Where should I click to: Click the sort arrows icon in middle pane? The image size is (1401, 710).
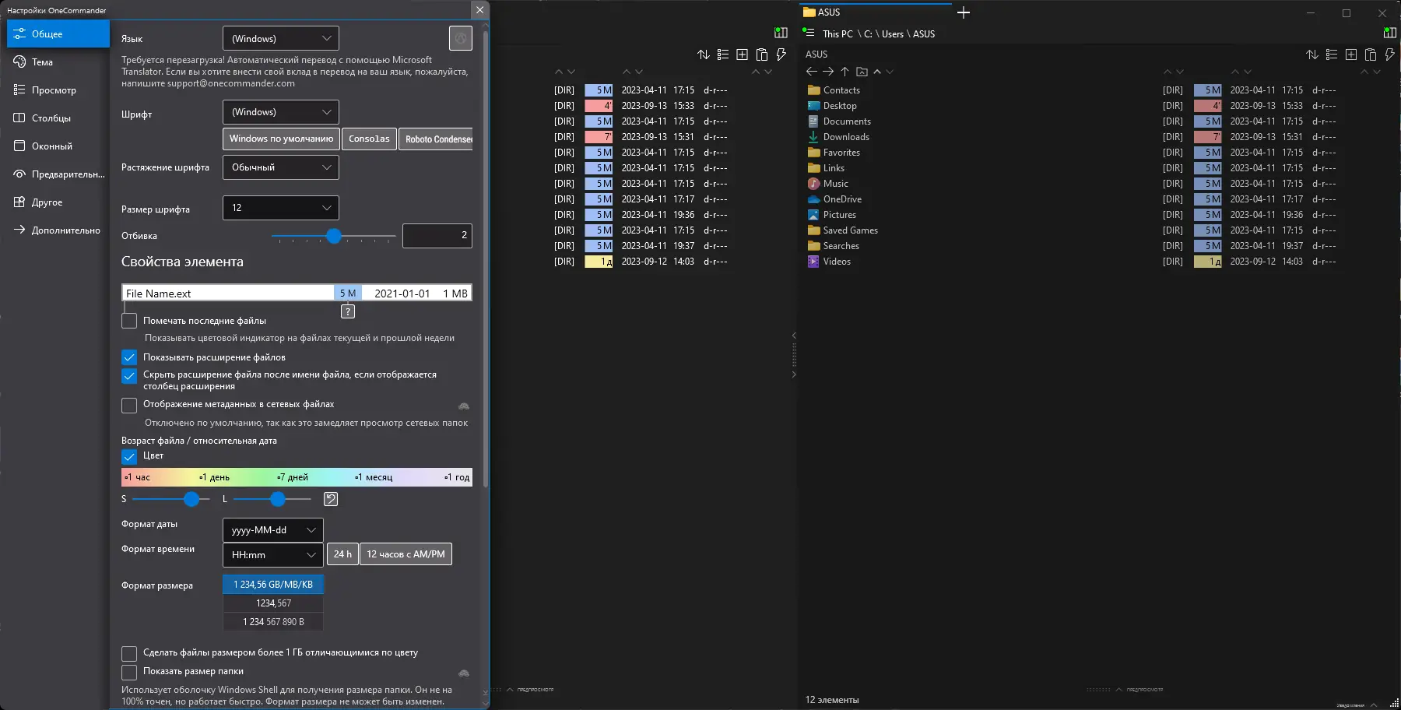click(x=704, y=54)
